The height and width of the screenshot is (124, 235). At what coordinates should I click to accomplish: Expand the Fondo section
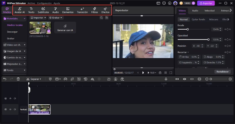pyautogui.click(x=24, y=70)
